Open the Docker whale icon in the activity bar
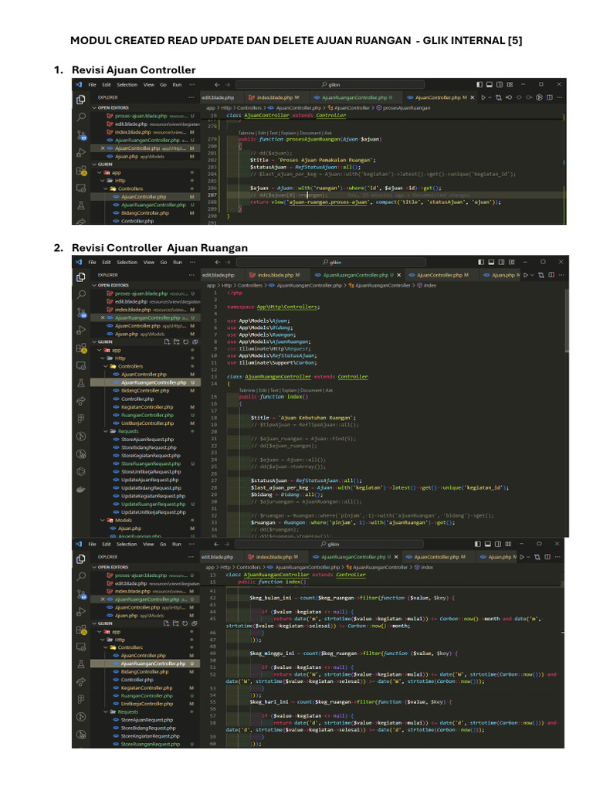The width and height of the screenshot is (593, 791). 80,489
